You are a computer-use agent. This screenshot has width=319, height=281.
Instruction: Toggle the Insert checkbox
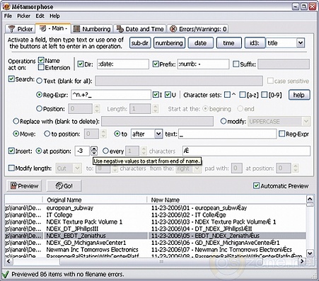11,151
